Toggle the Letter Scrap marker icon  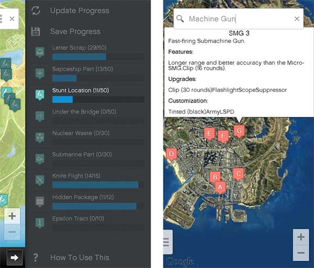coord(40,52)
